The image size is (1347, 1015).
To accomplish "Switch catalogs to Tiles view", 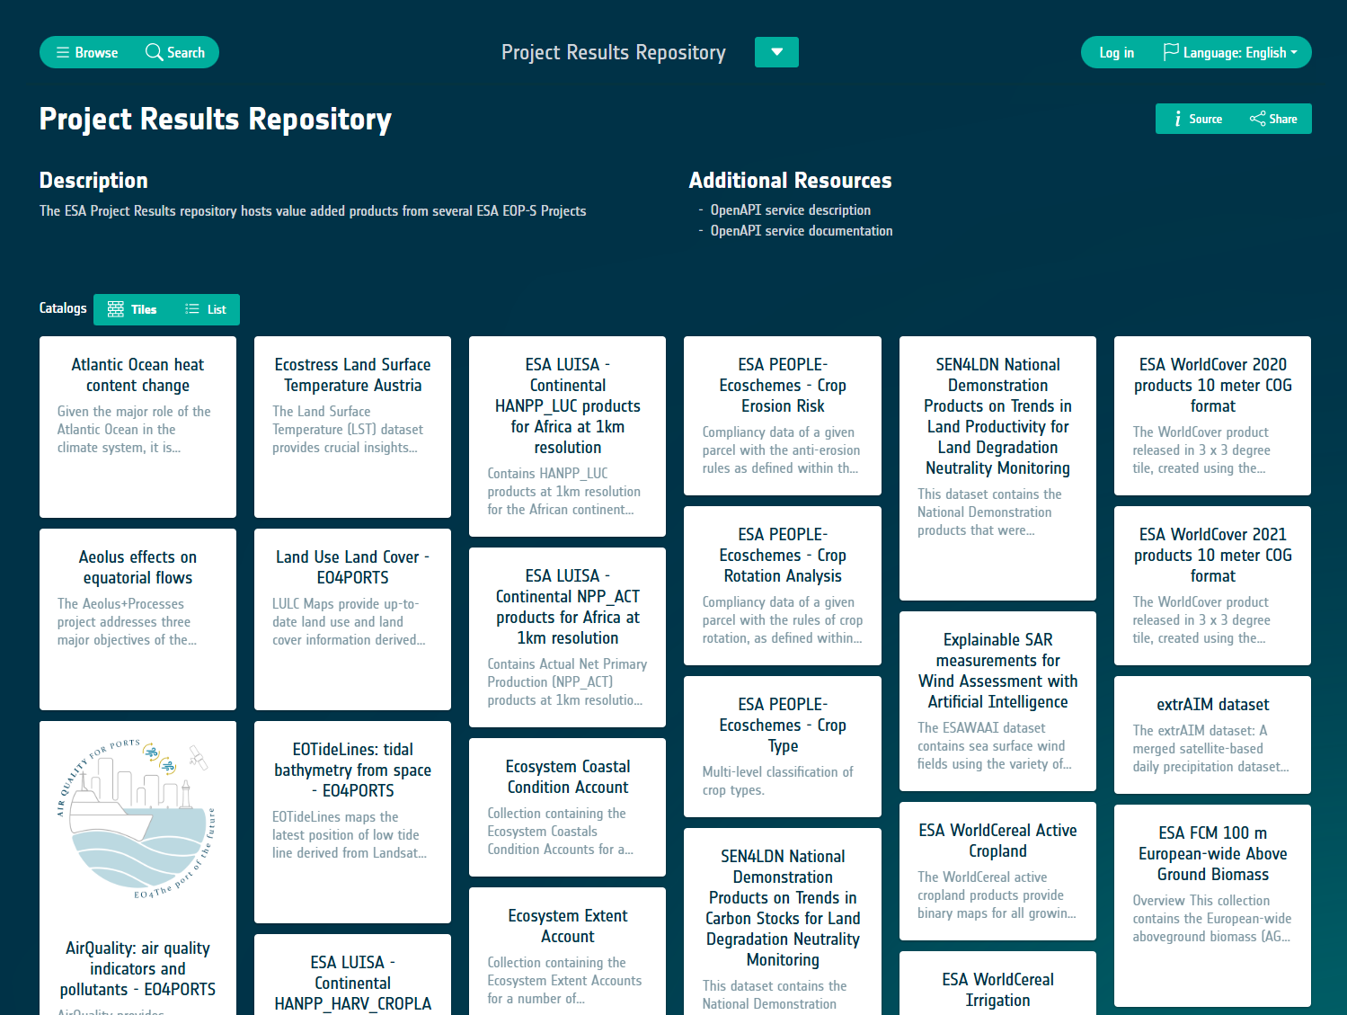I will coord(132,309).
